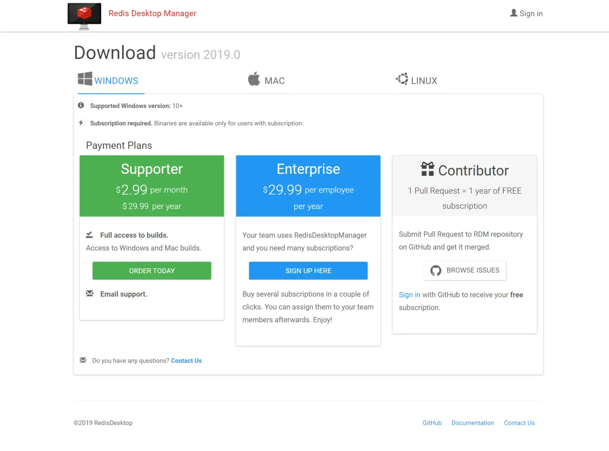
Task: Click the version 2019.0 text
Action: pyautogui.click(x=201, y=55)
